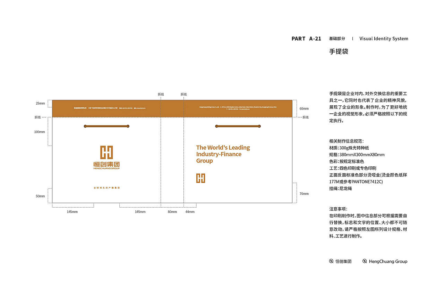
Task: Click the PART A-21 page label
Action: [306, 39]
